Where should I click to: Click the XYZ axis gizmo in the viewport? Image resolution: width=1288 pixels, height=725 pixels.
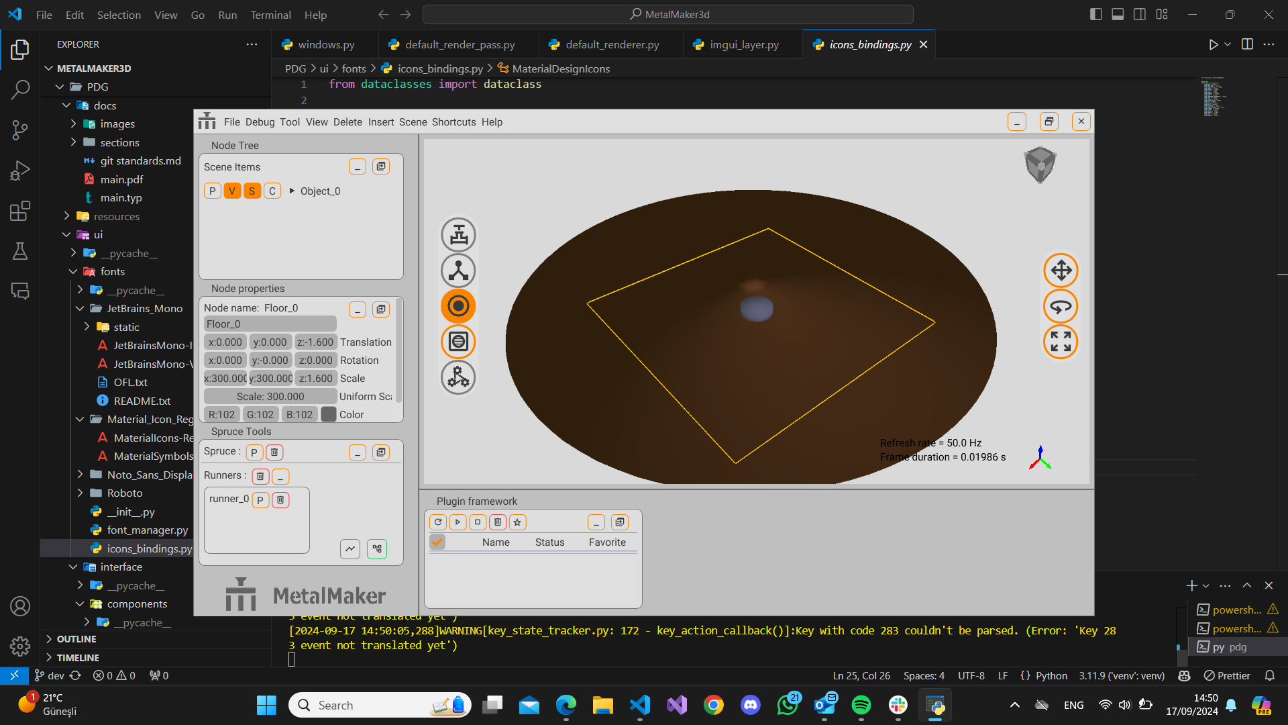[x=1040, y=458]
